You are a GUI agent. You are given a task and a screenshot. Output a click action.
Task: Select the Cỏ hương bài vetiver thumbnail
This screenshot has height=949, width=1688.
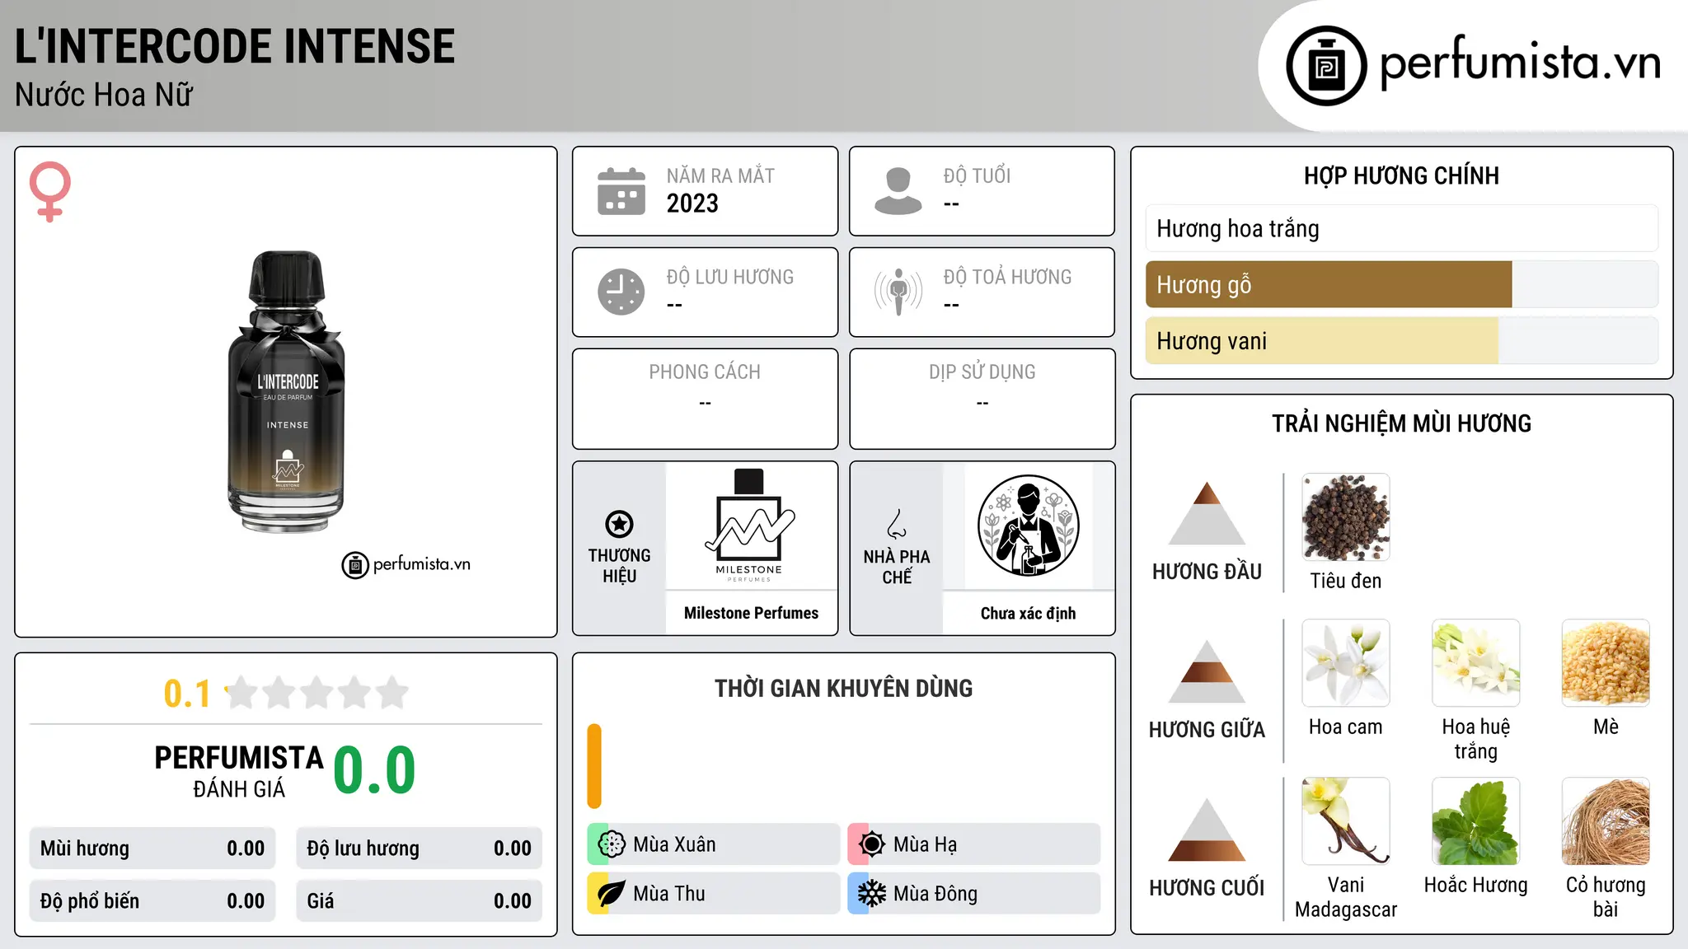point(1606,821)
